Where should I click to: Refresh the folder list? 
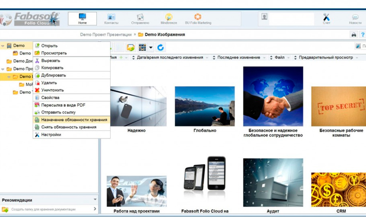[160, 48]
